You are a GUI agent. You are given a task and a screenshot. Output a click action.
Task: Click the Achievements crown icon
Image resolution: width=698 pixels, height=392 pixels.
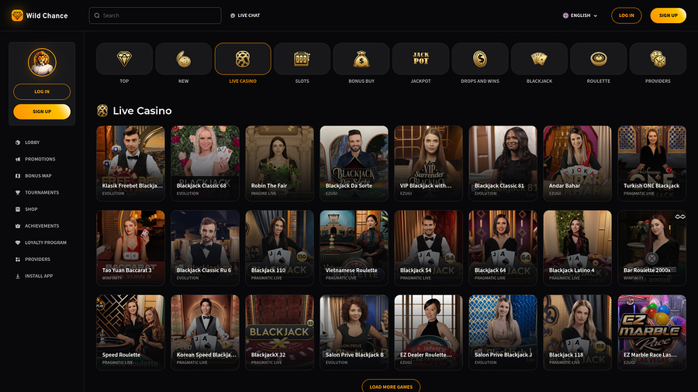[x=18, y=225]
